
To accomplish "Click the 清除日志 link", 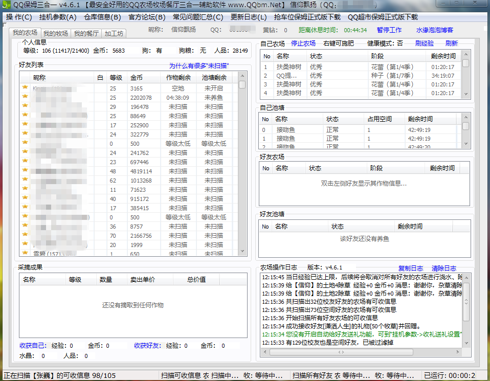I will click(444, 268).
